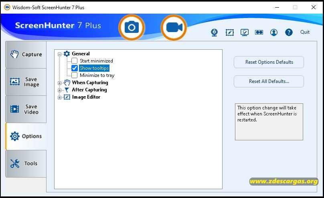Select the When Capturing tree label

[90, 83]
